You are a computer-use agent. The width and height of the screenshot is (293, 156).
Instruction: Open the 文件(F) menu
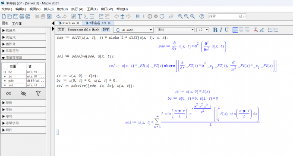click(x=7, y=9)
